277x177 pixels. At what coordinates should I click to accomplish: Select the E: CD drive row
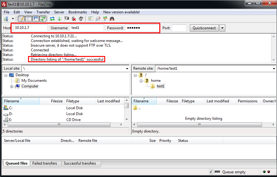[63, 119]
